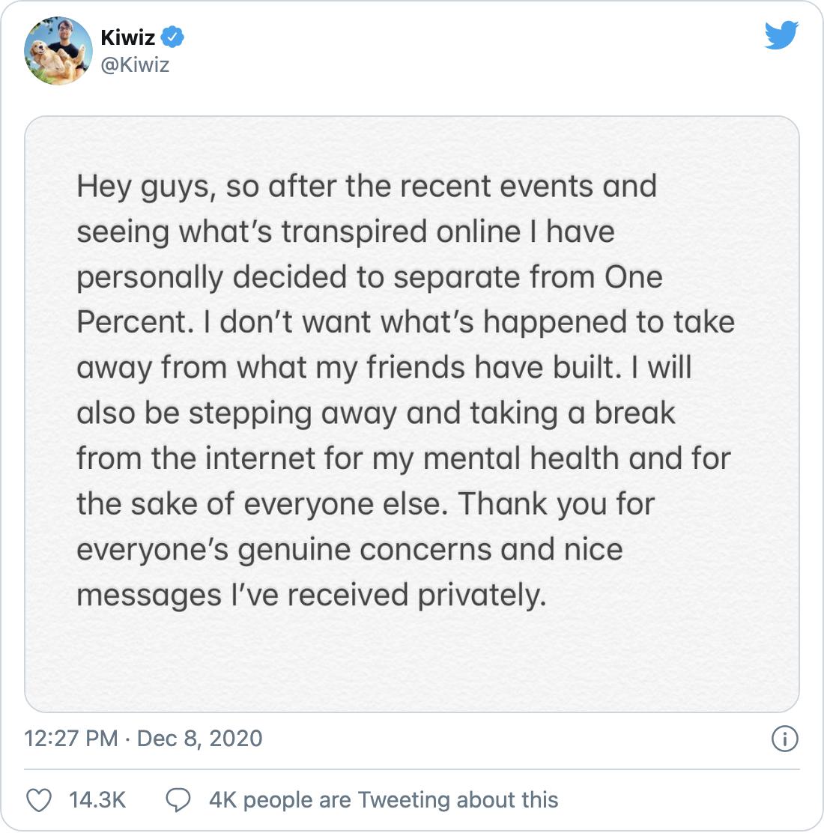Click the Dec 8, 2020 date
Screen dimensions: 824x833
[200, 739]
